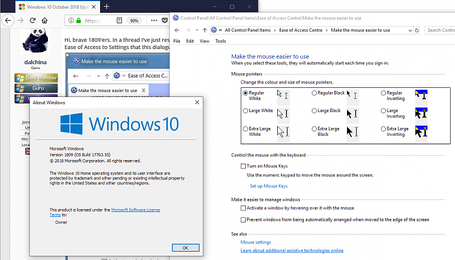455x260 pixels.
Task: Expand the chevron after All Control Panel Items
Action: [x=275, y=30]
